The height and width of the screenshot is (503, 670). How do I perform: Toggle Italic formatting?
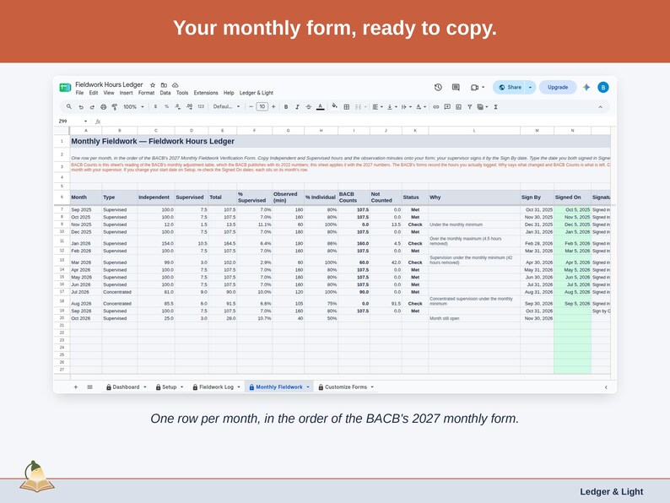coord(297,107)
